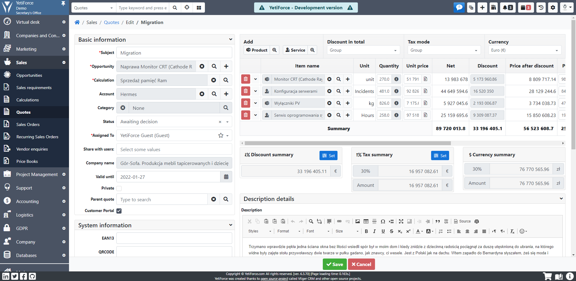Collapse the Basic information section
The width and height of the screenshot is (576, 281).
click(230, 39)
